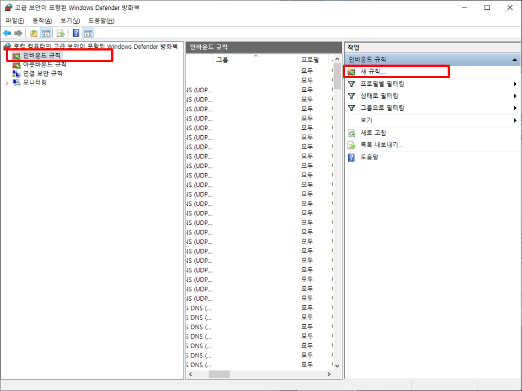Viewport: 522px width, 391px height.
Task: Click the horizontal scroll-right arrow
Action: click(329, 374)
